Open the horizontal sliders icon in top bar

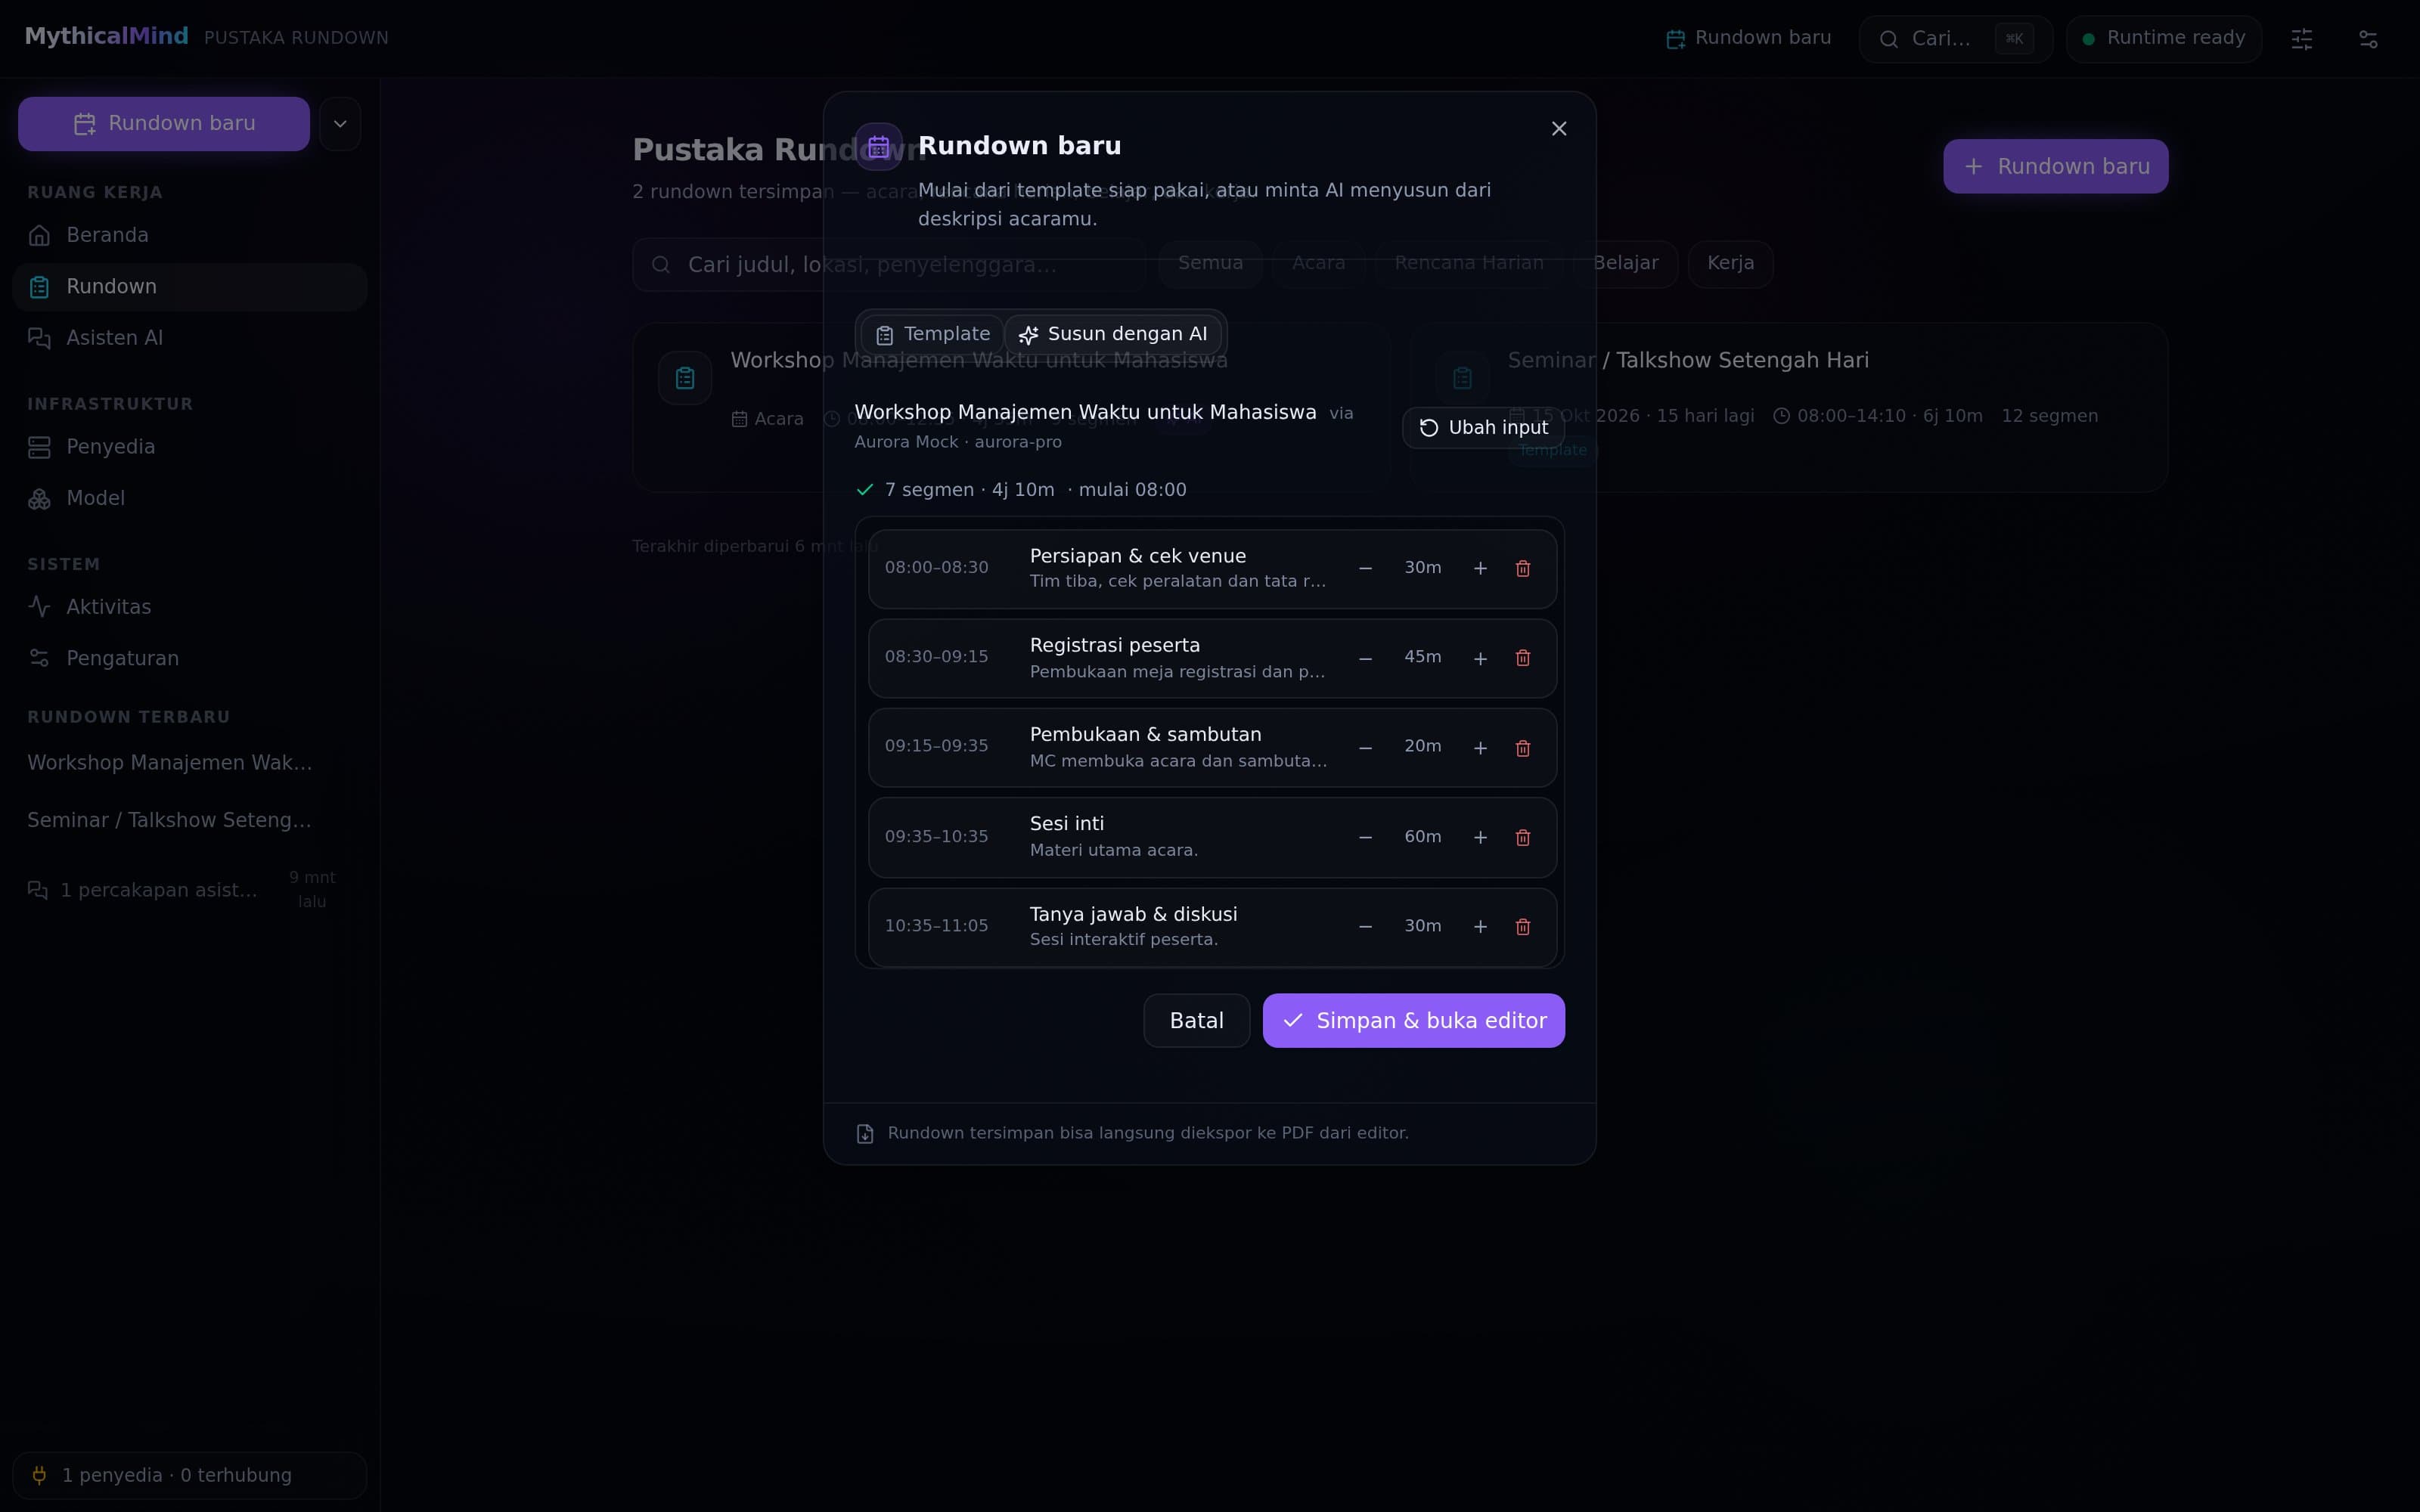coord(2368,39)
